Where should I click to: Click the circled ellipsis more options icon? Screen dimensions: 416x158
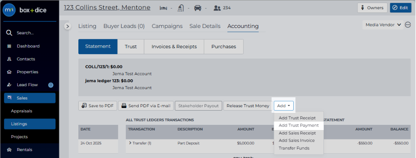click(x=408, y=25)
